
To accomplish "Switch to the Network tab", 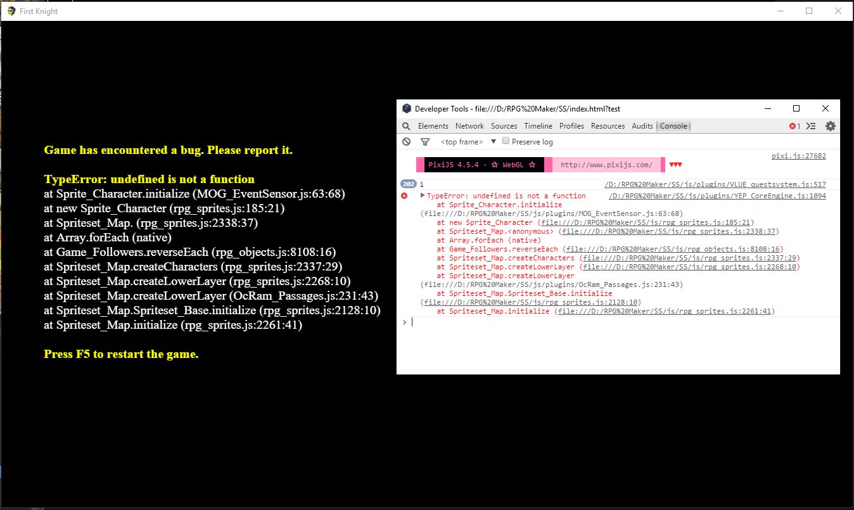I will tap(469, 126).
